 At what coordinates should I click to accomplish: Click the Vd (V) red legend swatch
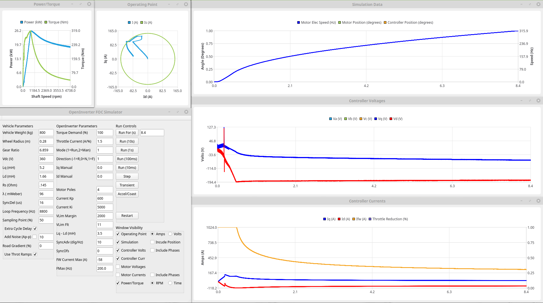coord(391,119)
